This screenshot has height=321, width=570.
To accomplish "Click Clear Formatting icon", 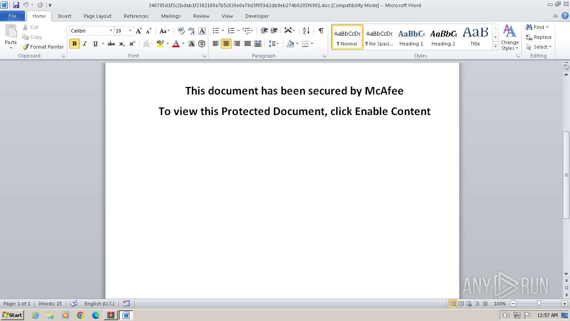I will 181,31.
